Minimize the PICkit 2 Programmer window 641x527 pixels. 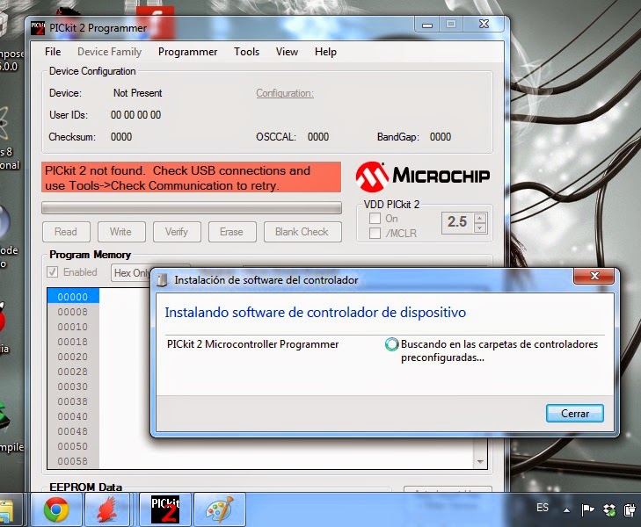427,25
